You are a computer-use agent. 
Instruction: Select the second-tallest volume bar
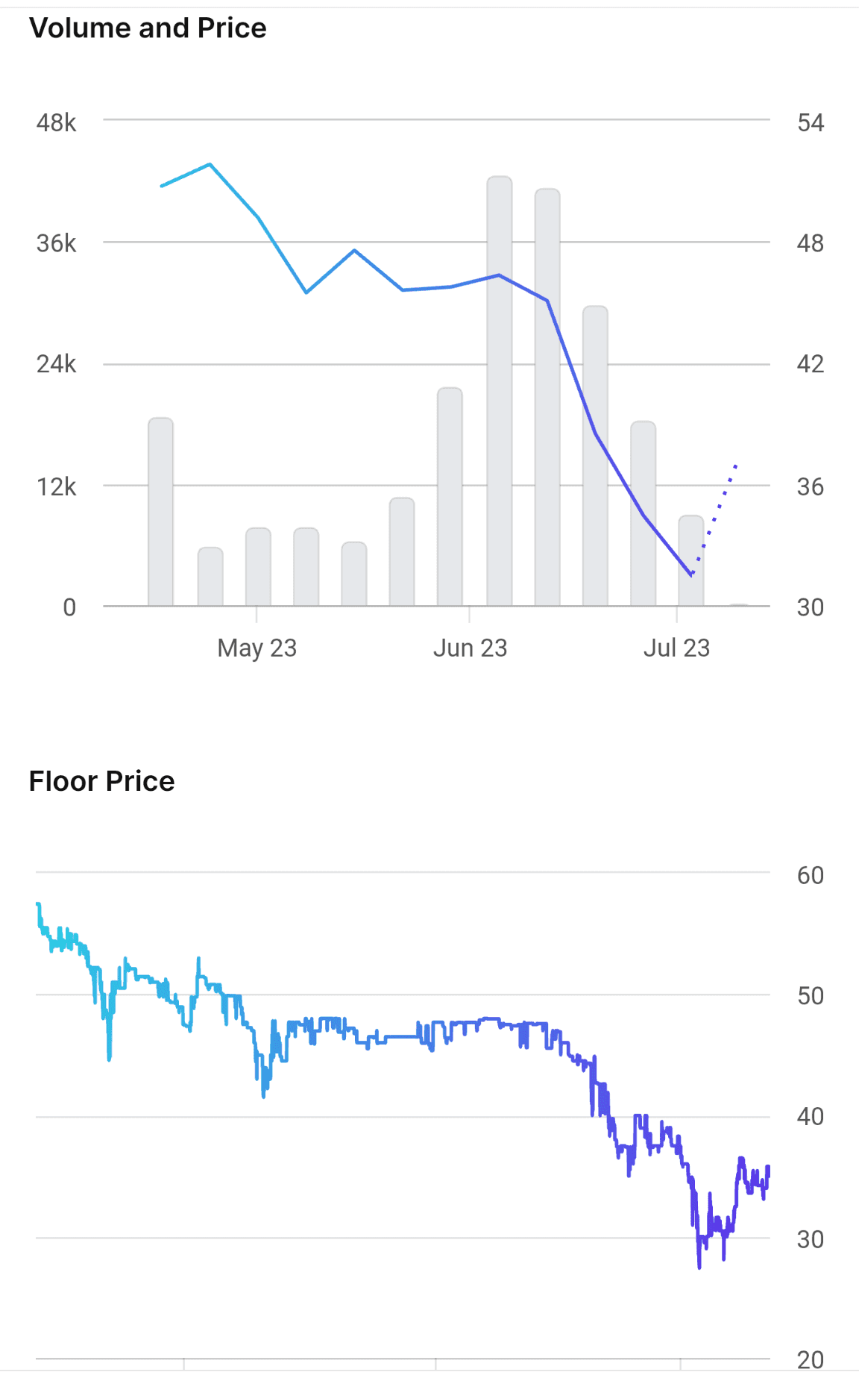[547, 398]
